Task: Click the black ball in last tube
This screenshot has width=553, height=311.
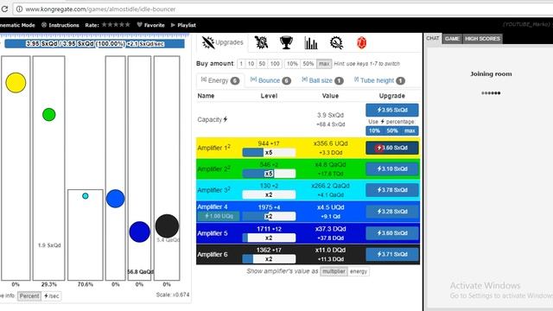Action: pos(167,226)
